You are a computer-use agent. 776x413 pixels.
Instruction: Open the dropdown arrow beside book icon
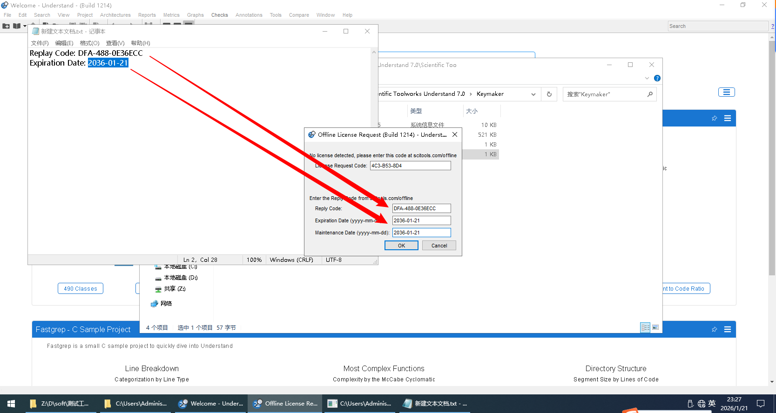tap(25, 26)
